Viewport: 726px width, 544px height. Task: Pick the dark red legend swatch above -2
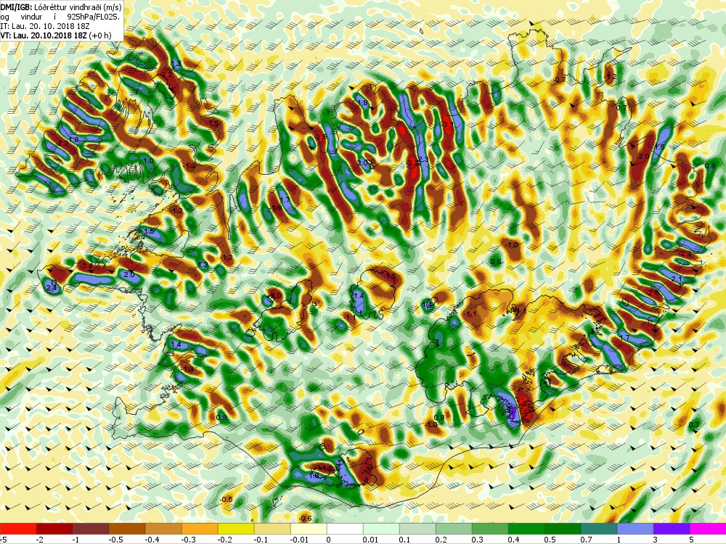point(54,529)
